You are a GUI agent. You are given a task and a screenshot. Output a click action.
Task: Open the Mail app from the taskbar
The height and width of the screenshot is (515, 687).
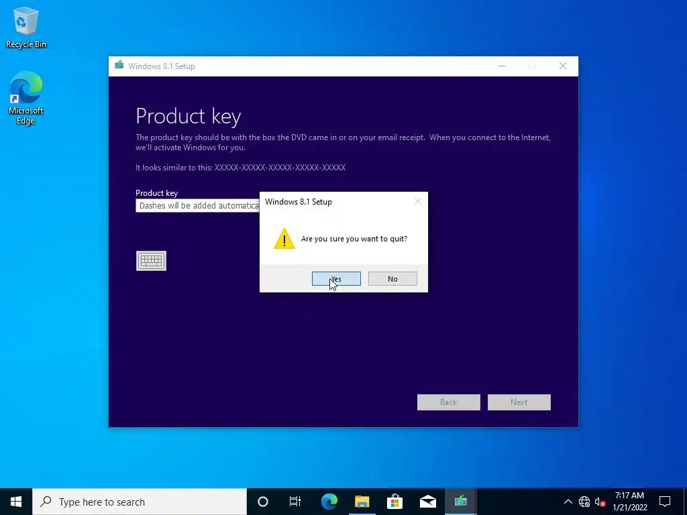[x=427, y=502]
